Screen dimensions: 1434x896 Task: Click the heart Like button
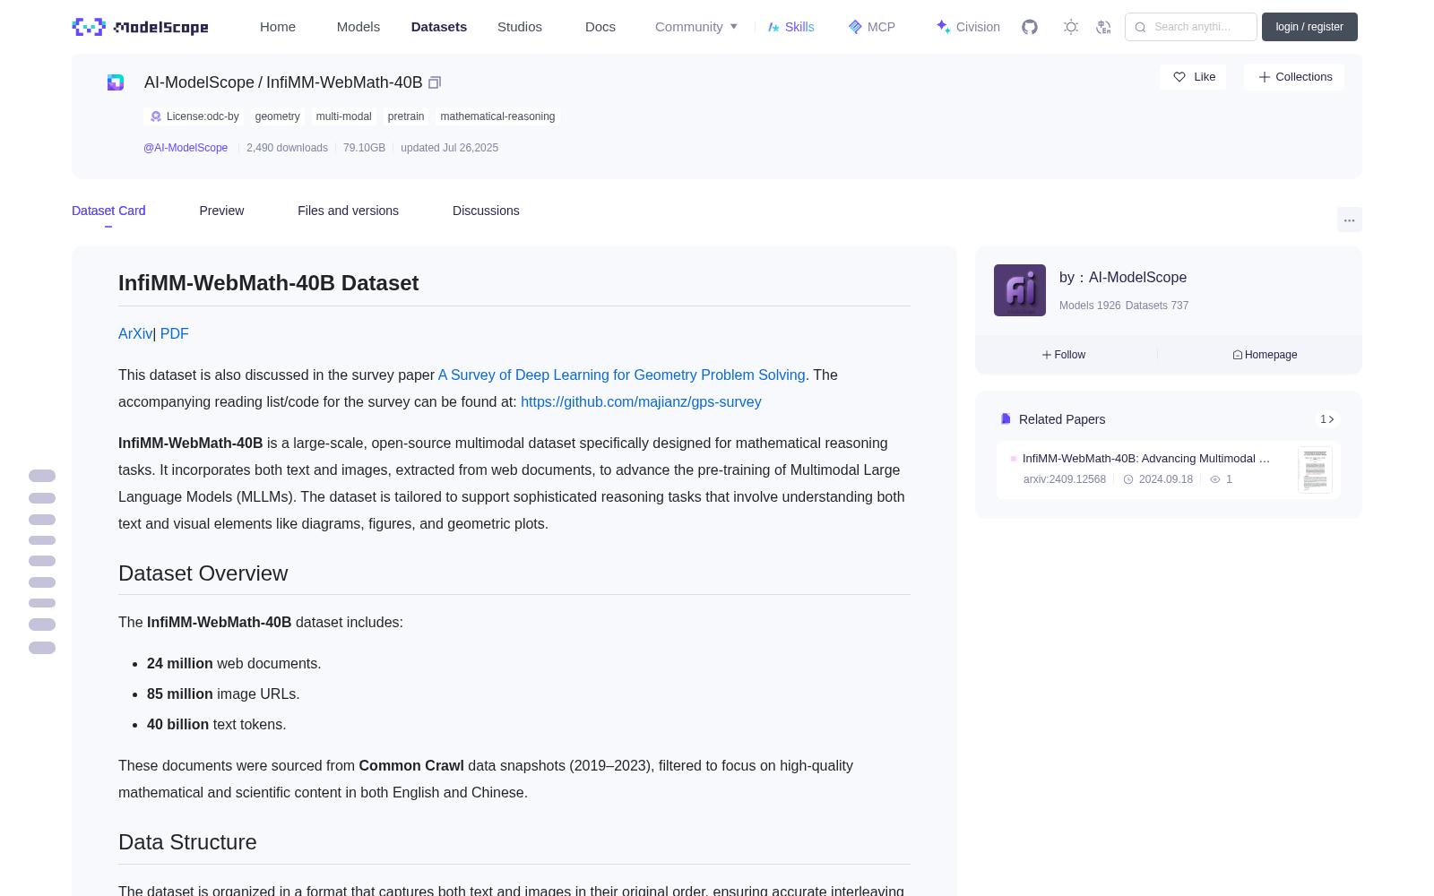[x=1193, y=77]
